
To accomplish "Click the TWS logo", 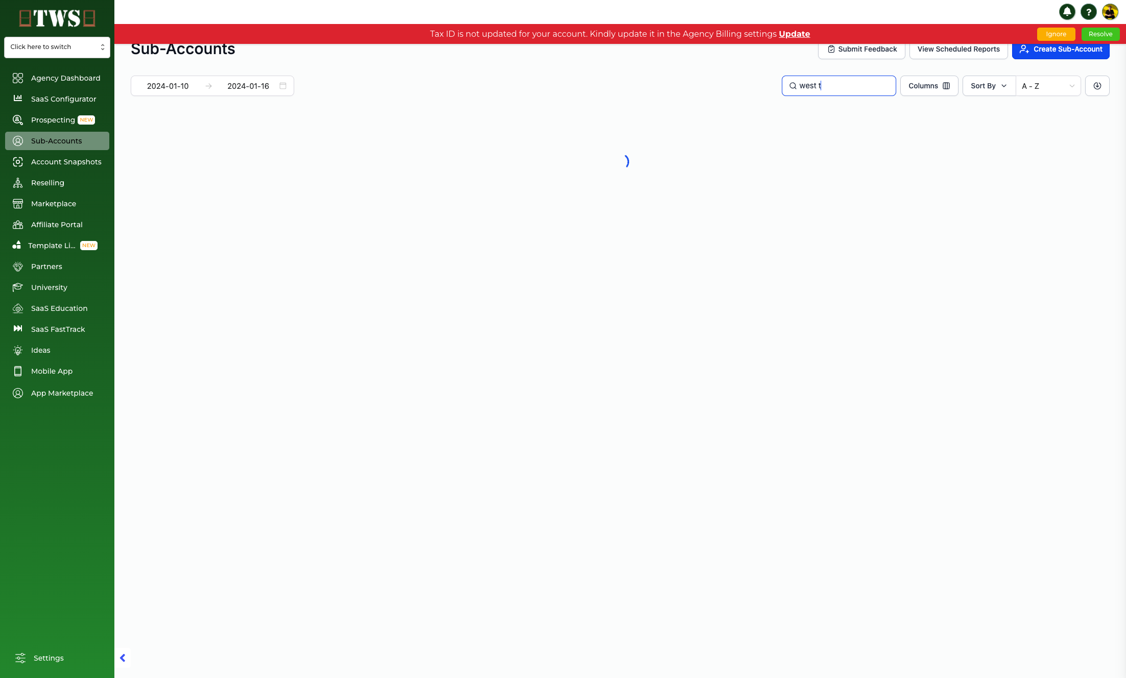I will click(57, 18).
